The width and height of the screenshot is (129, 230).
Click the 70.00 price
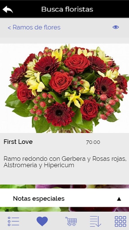(93, 142)
